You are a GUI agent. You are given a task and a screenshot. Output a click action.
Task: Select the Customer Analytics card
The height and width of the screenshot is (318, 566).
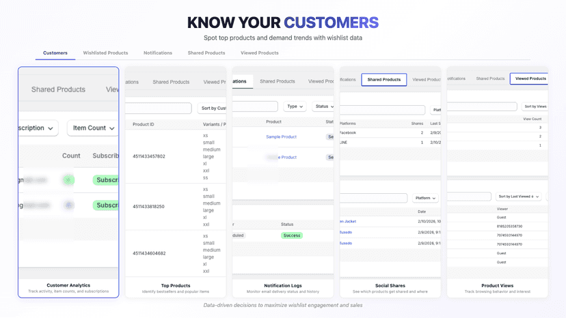click(68, 182)
